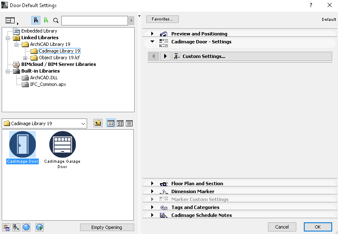The image size is (338, 234).
Task: Click the Favorites... button
Action: coord(162,19)
